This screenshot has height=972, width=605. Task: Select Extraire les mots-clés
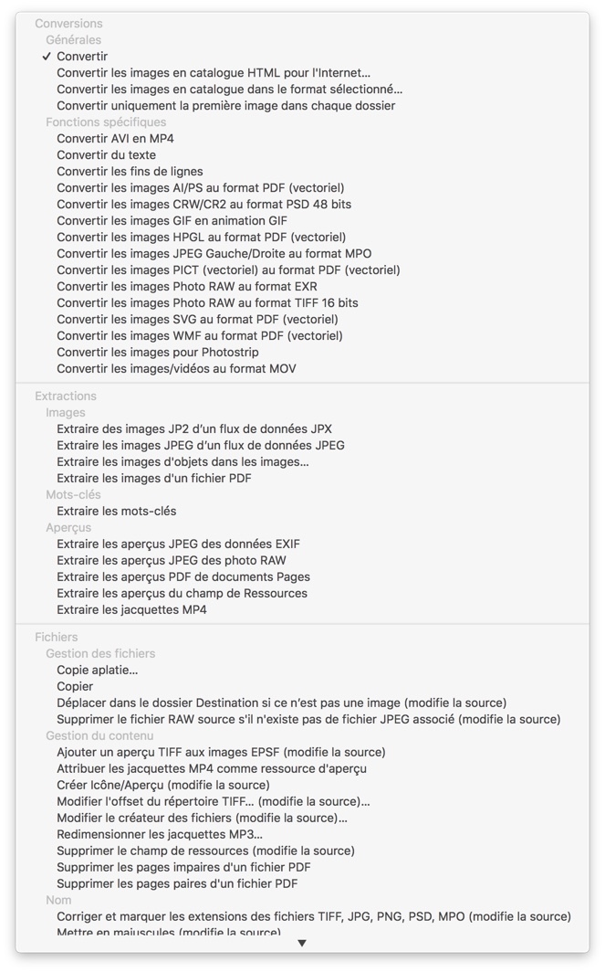point(302,511)
